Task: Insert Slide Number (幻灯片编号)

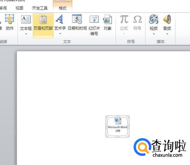Action: (94, 25)
